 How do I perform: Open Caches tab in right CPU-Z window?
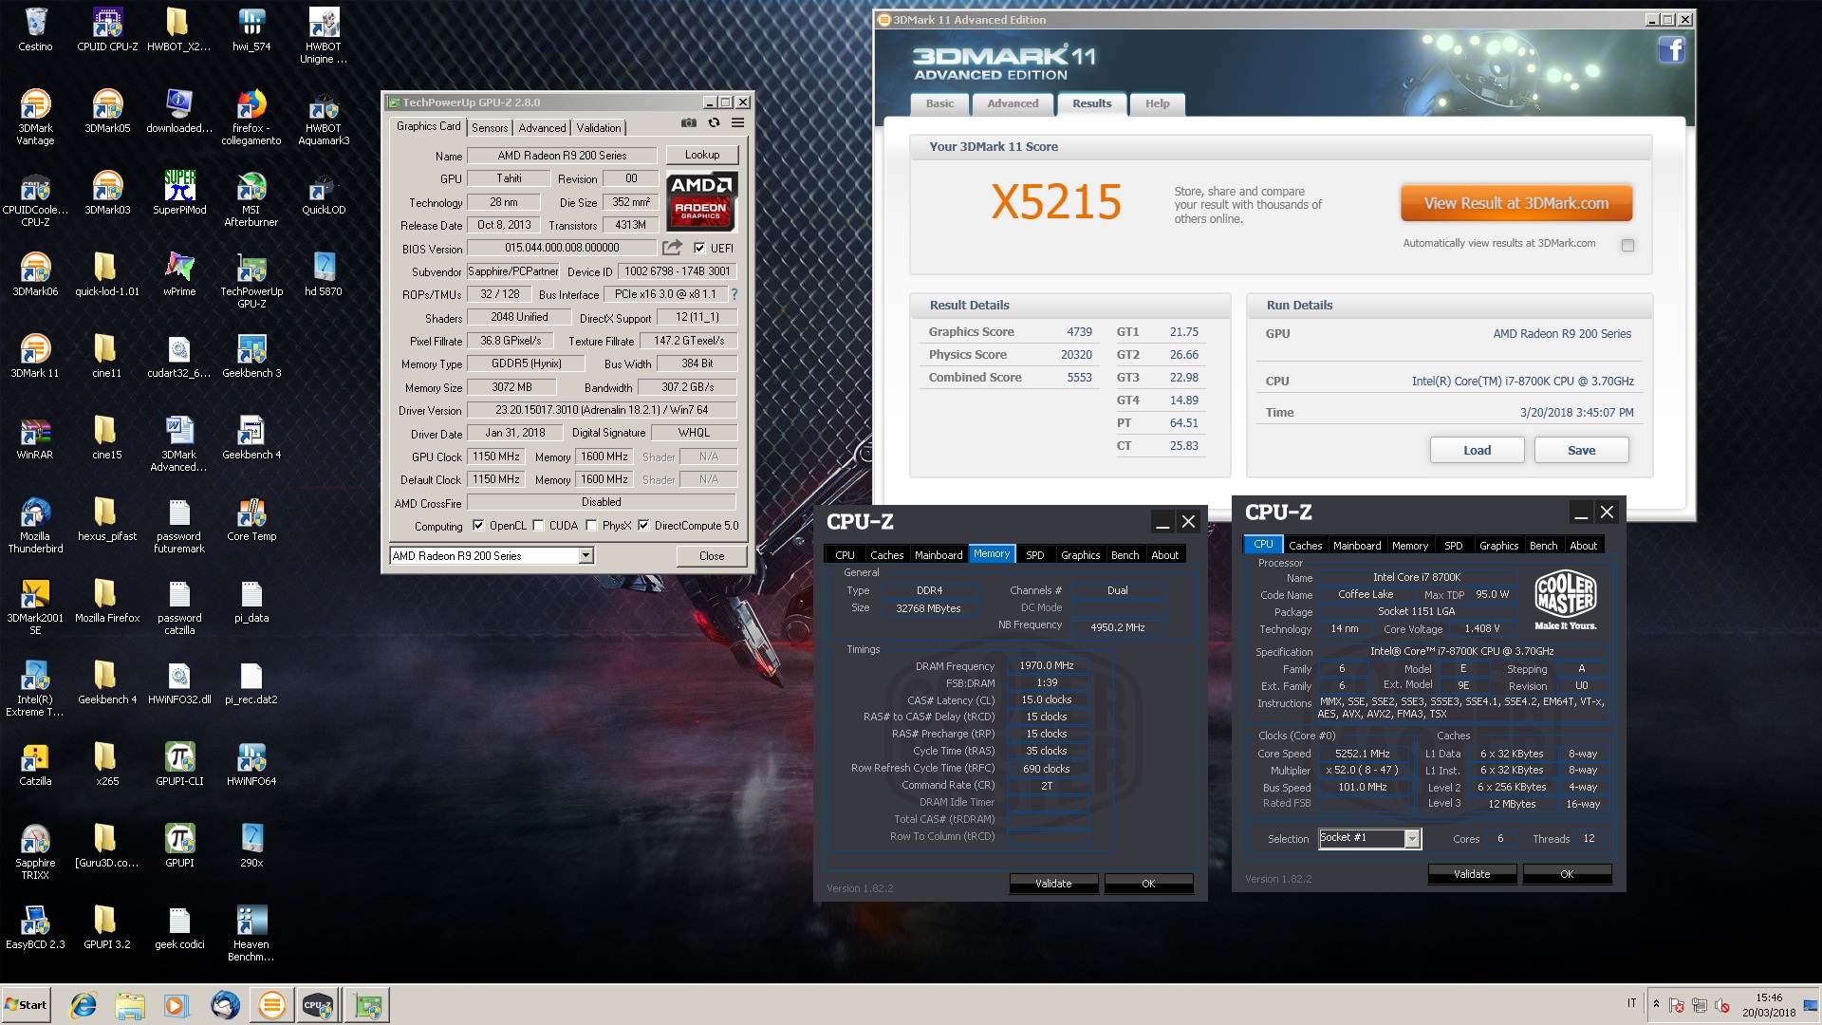(1305, 546)
